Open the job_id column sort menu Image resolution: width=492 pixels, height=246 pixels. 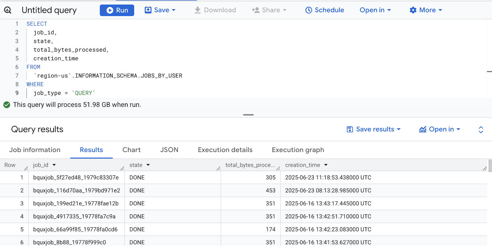click(x=54, y=165)
